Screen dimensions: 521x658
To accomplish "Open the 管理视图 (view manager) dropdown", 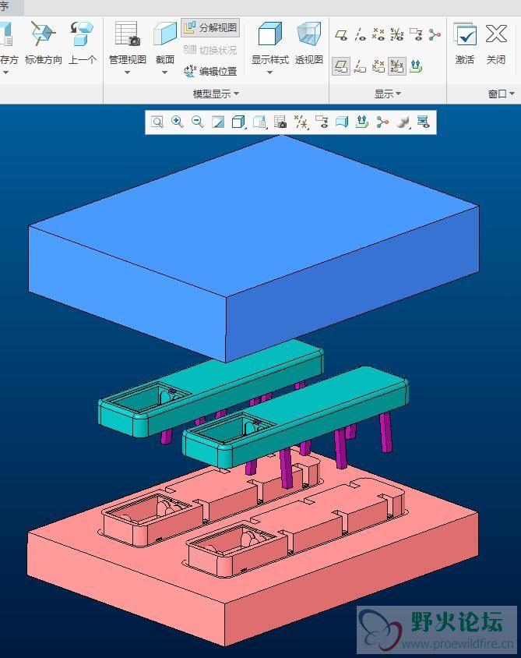I will pos(126,73).
